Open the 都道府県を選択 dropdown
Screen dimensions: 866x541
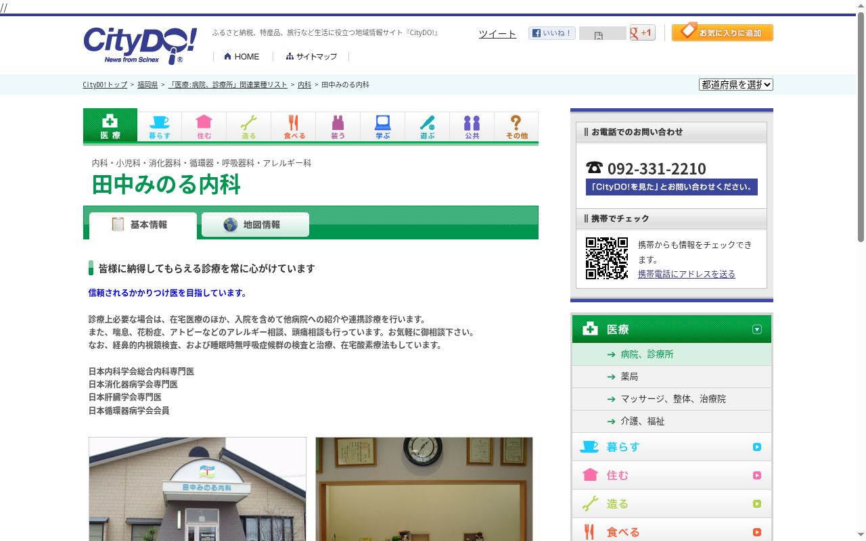click(x=736, y=85)
